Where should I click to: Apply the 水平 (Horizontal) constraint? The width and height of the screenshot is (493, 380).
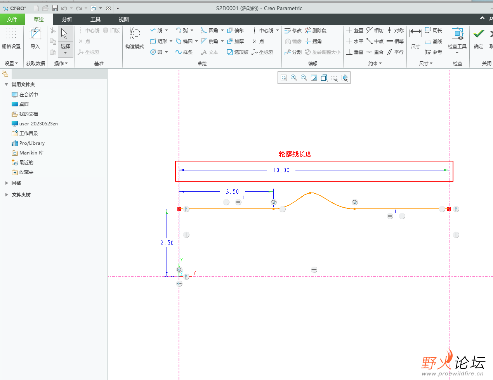click(355, 41)
